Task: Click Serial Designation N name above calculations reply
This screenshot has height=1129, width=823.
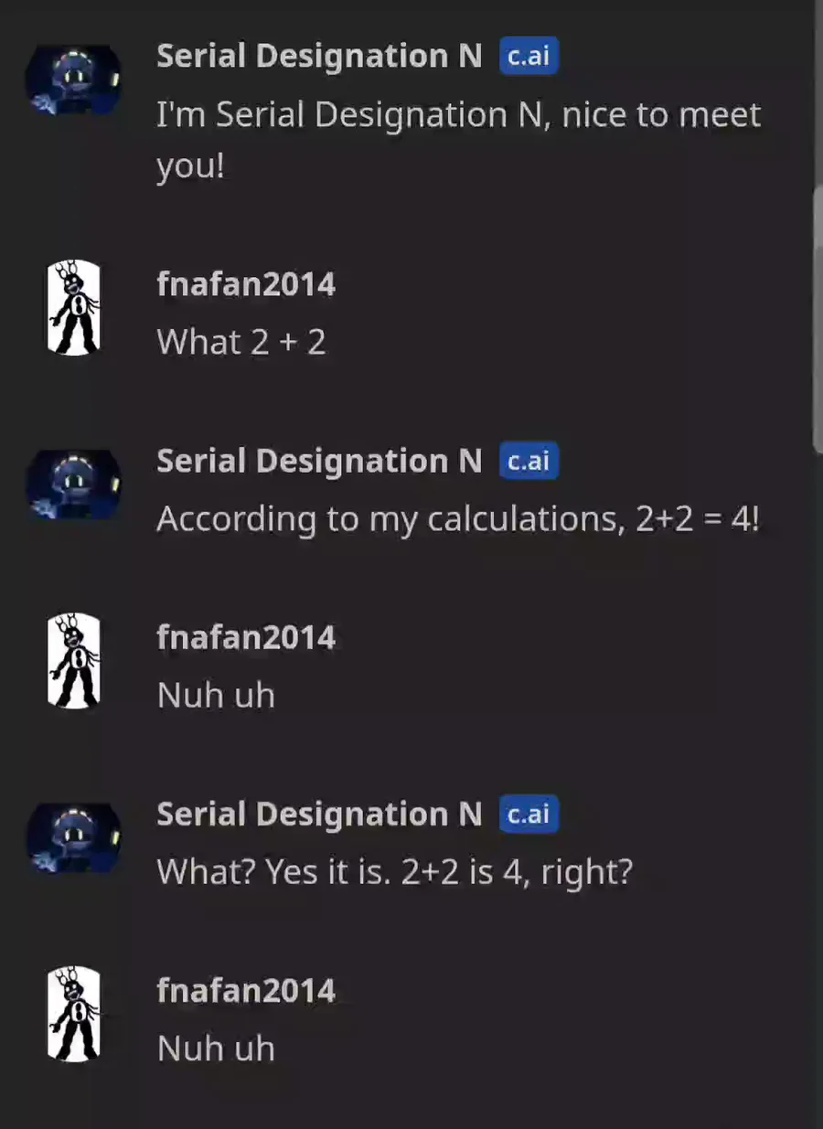Action: coord(319,461)
